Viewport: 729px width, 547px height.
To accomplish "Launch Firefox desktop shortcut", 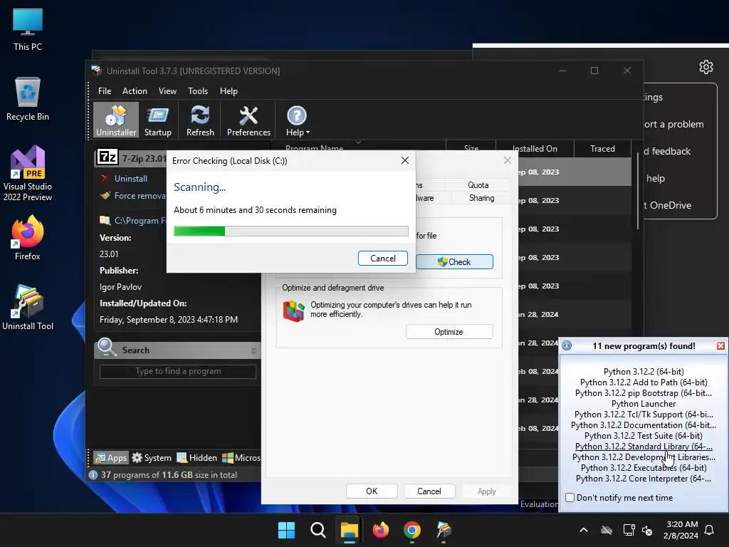I will tap(28, 238).
